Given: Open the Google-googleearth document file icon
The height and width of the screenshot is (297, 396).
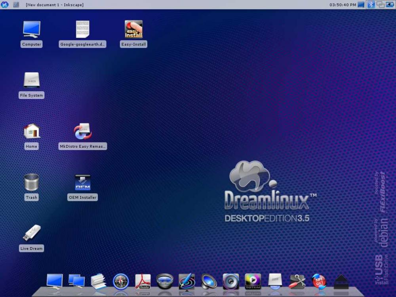Looking at the screenshot, I should point(83,29).
